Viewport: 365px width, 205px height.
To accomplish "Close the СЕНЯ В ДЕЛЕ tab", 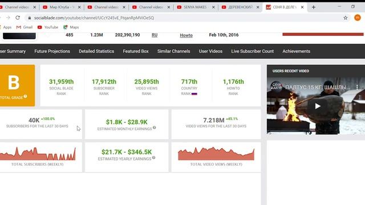I will (x=302, y=7).
